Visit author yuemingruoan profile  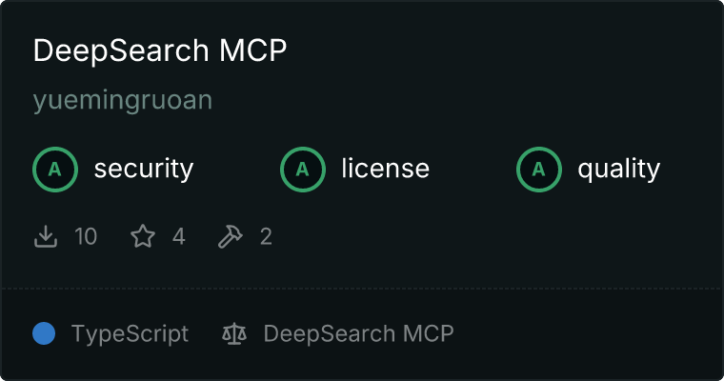click(122, 100)
